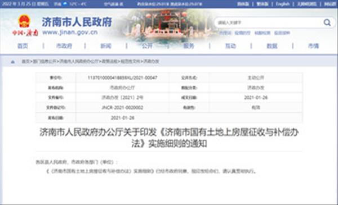Screen dimensions: 338x205
Task: Open the 互动 navigation item
Action: tap(230, 45)
